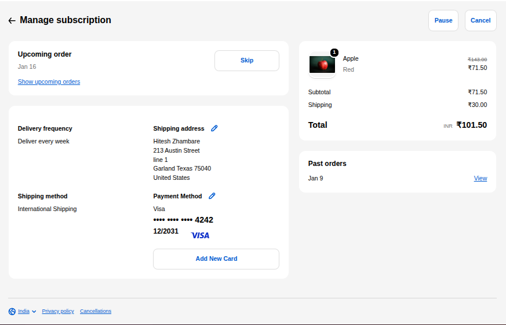Open the Cancellations policy link
The width and height of the screenshot is (506, 325).
(x=96, y=311)
